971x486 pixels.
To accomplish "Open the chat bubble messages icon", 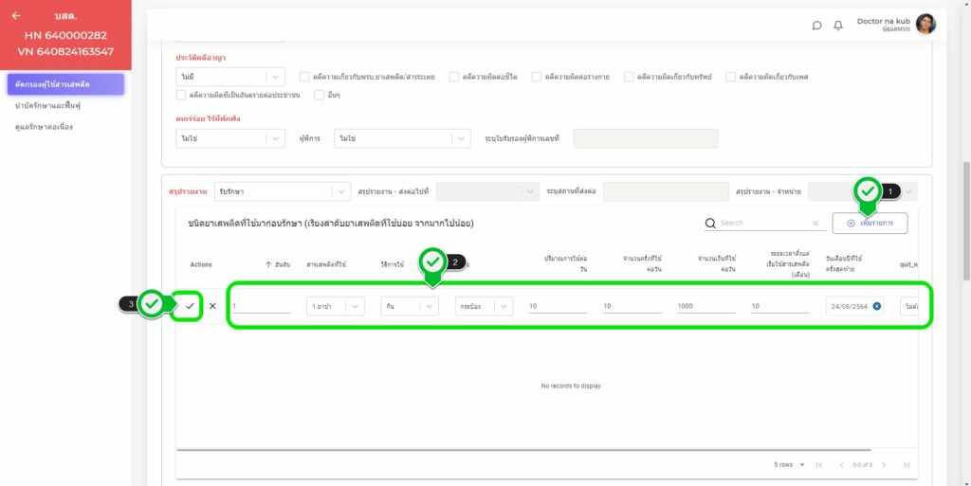I will pyautogui.click(x=817, y=26).
